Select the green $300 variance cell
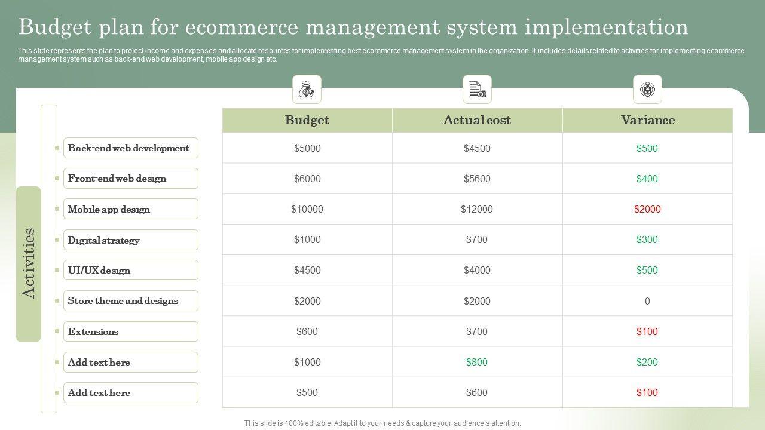Image resolution: width=765 pixels, height=430 pixels. [647, 239]
